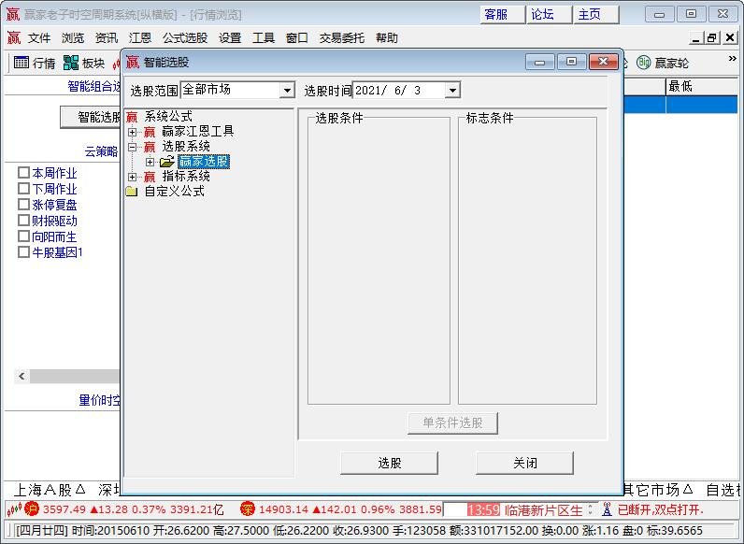
Task: Click the 沪 Shanghai index icon
Action: tap(32, 509)
